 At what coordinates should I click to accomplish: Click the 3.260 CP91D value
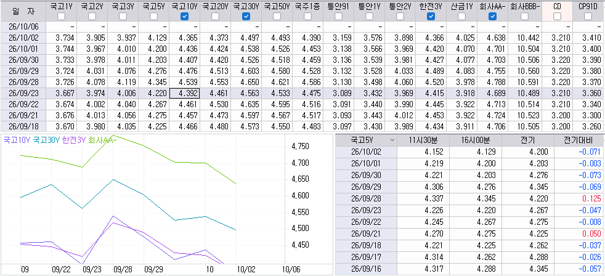click(588, 127)
